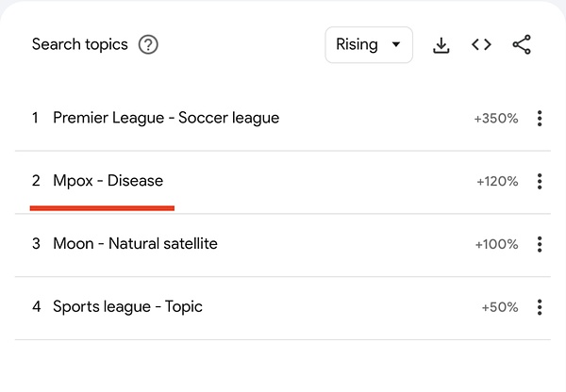Open Mpox - Disease topic
The height and width of the screenshot is (392, 566).
(x=108, y=181)
